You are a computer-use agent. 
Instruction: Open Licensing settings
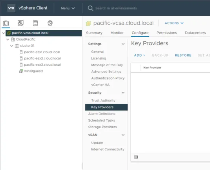tap(98, 59)
